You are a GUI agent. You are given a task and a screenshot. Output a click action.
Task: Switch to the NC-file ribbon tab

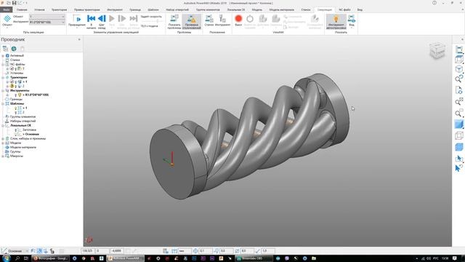(344, 9)
